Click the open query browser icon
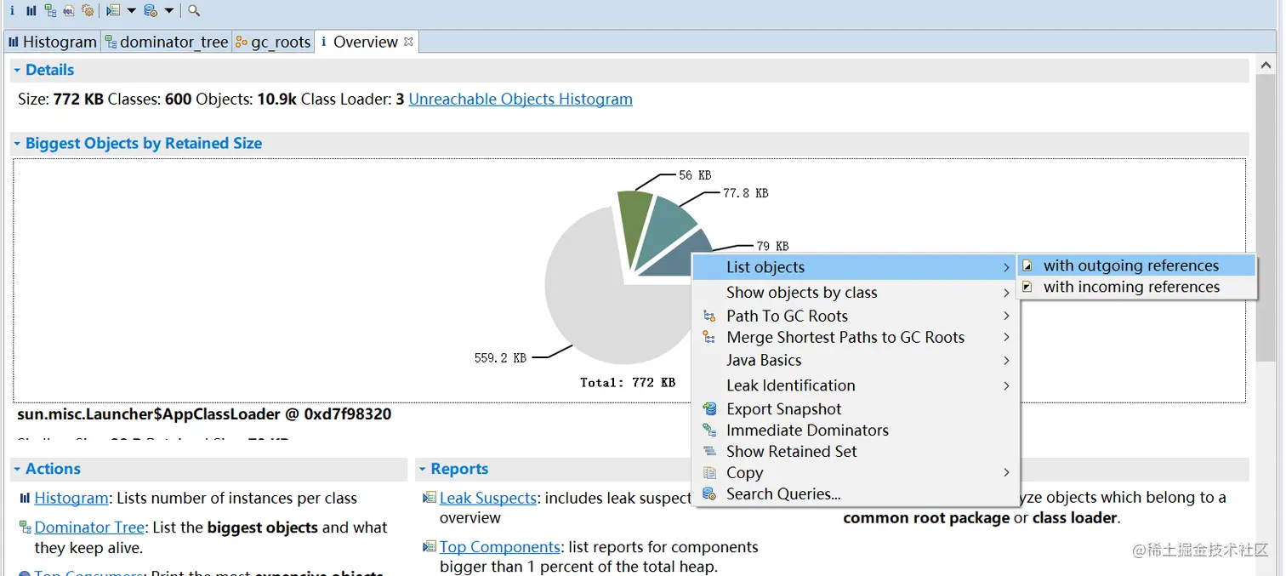The width and height of the screenshot is (1286, 576). coord(151,11)
